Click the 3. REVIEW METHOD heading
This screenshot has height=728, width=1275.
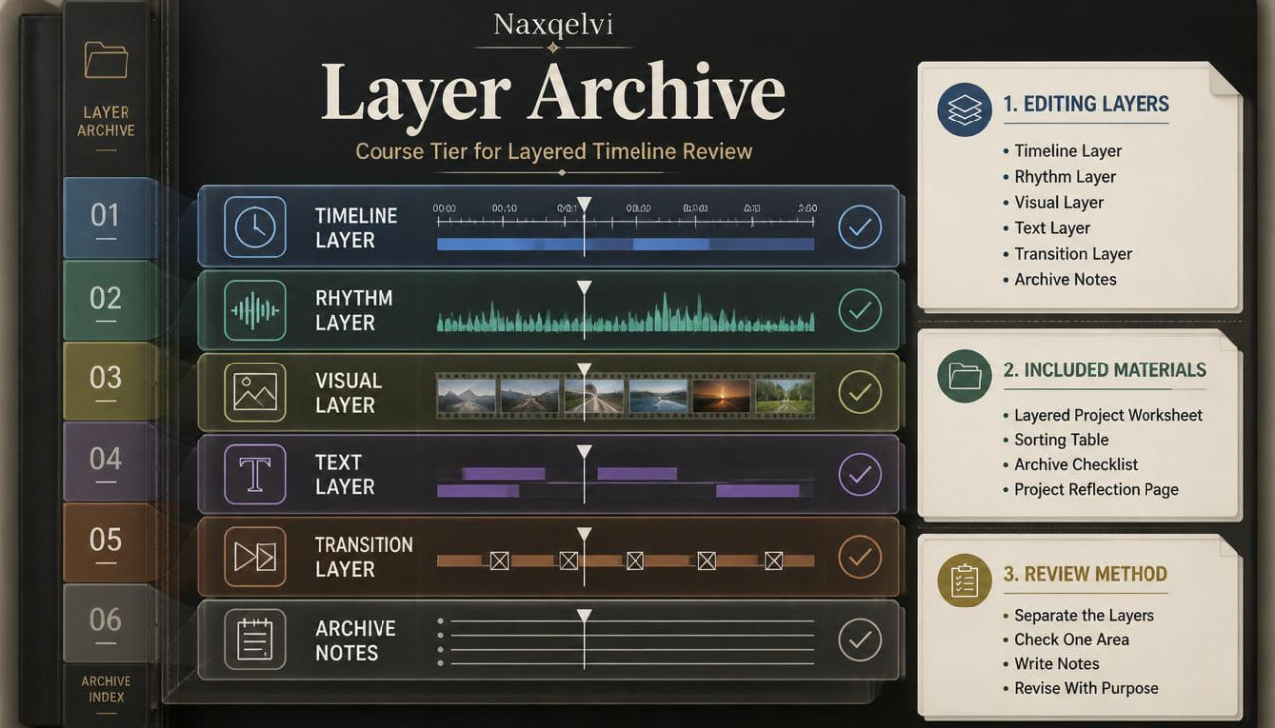pyautogui.click(x=1085, y=574)
